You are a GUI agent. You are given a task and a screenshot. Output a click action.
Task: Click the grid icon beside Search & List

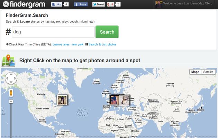coord(87,44)
